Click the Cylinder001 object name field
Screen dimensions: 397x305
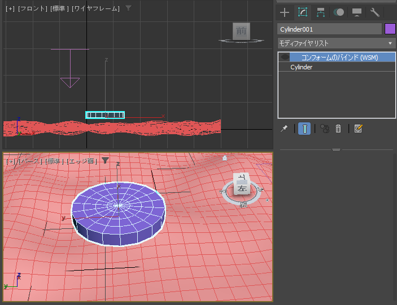[x=329, y=29]
